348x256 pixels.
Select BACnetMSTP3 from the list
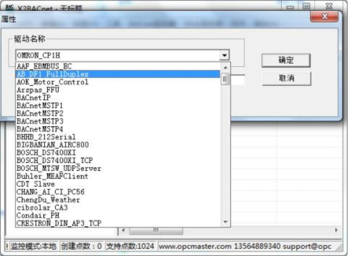coord(118,121)
